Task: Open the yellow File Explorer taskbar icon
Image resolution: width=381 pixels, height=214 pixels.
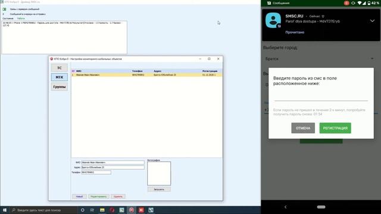Action: [x=102, y=210]
